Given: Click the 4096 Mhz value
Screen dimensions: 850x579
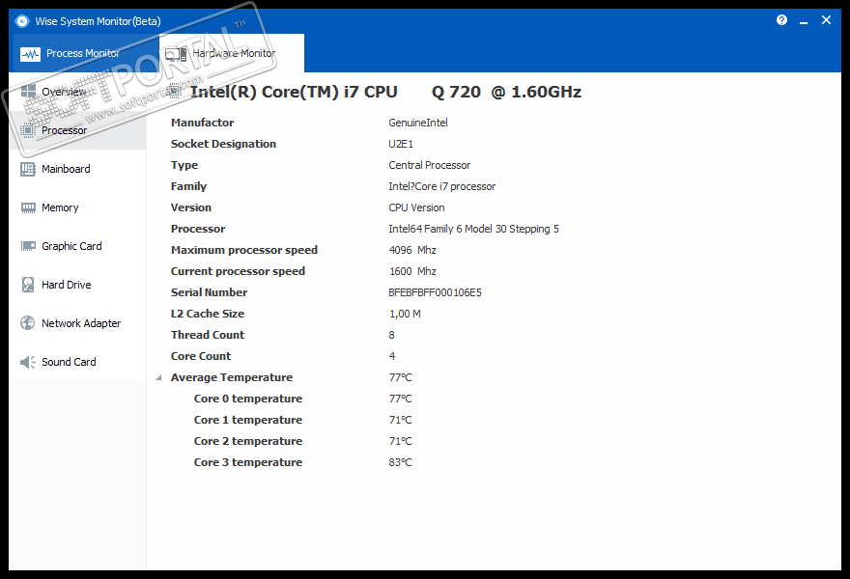Looking at the screenshot, I should click(x=412, y=250).
